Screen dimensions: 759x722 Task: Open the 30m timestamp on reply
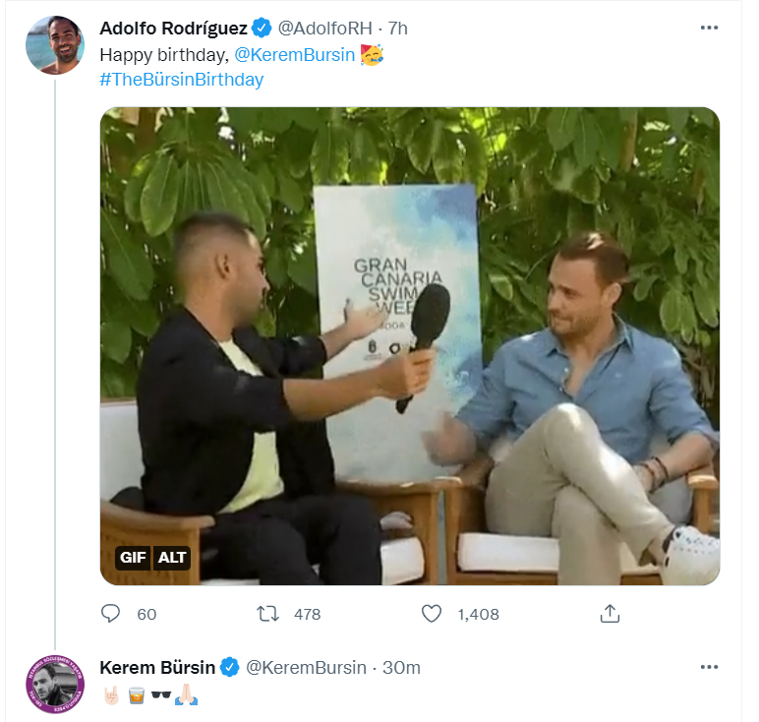[401, 668]
